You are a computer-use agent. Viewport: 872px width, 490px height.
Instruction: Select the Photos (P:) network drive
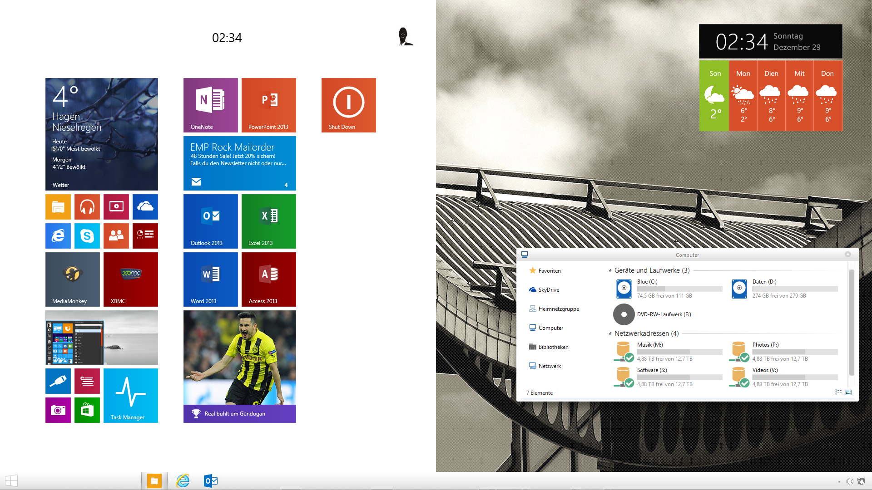(x=783, y=352)
